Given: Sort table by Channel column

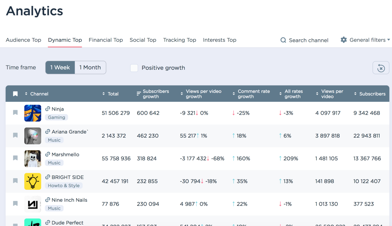Looking at the screenshot, I should [37, 94].
